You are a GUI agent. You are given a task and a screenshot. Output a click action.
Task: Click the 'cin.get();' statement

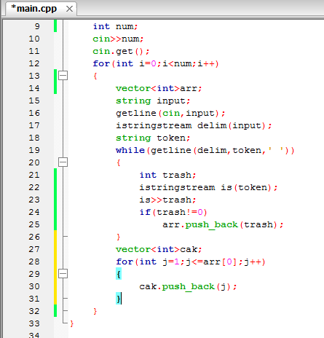tap(121, 51)
